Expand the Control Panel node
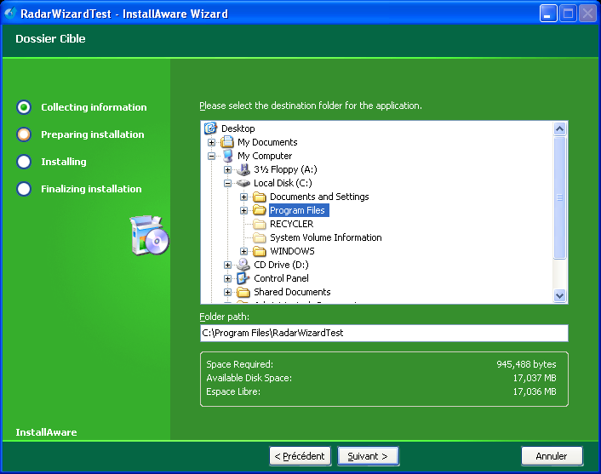Viewport: 601px width, 474px height. point(227,278)
